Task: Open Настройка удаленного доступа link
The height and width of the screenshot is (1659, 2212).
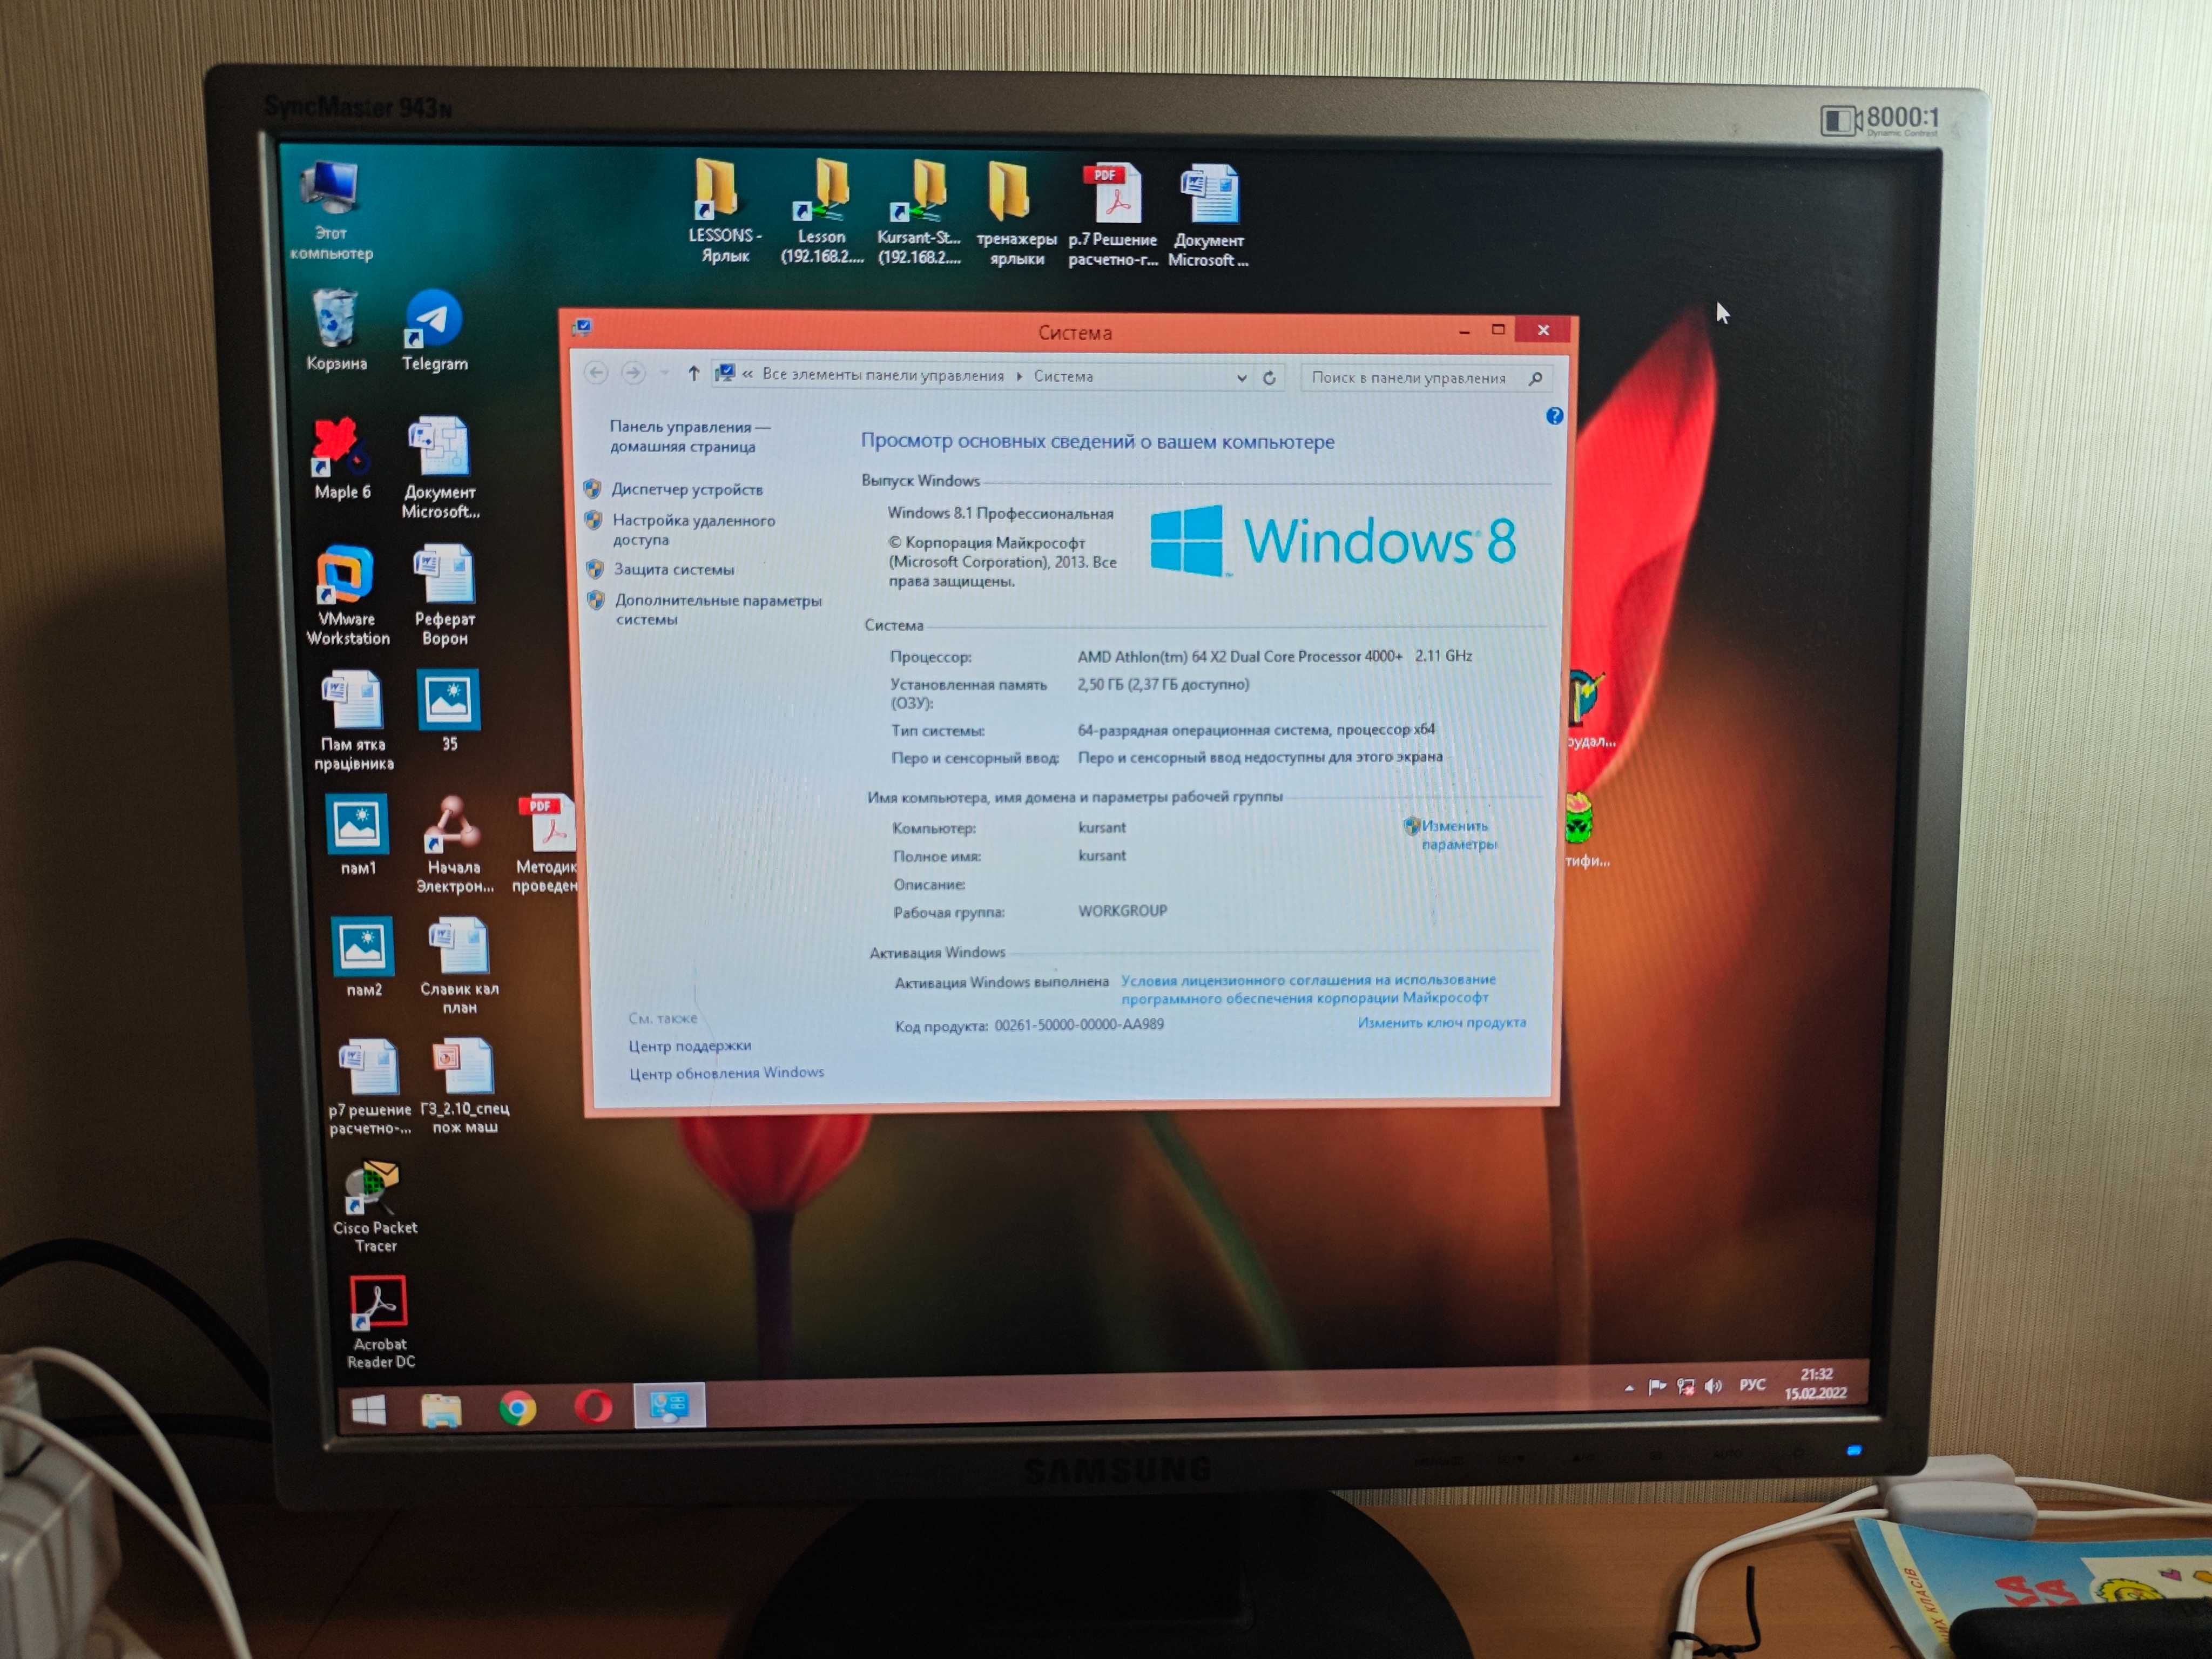Action: point(693,530)
